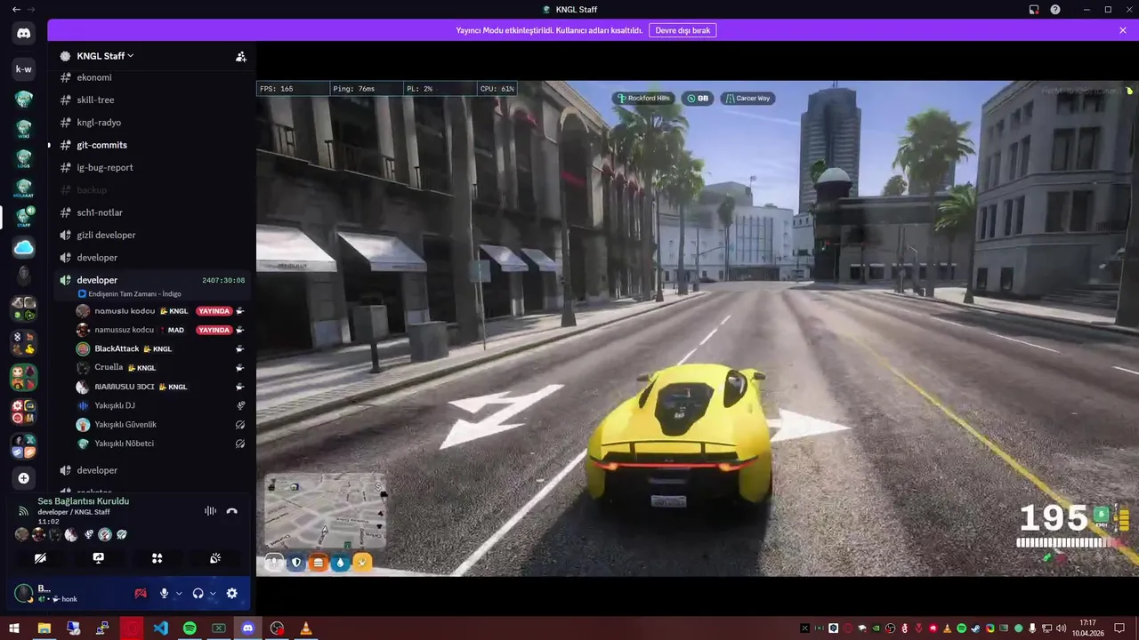The image size is (1139, 640).
Task: Disconnect from voice call
Action: click(232, 511)
